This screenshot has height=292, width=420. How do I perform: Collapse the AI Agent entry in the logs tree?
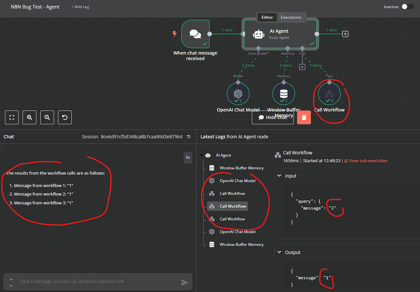tap(201, 155)
